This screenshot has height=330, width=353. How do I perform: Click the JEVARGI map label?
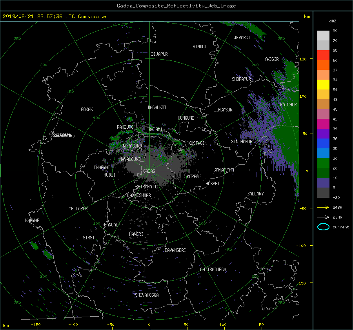[242, 38]
